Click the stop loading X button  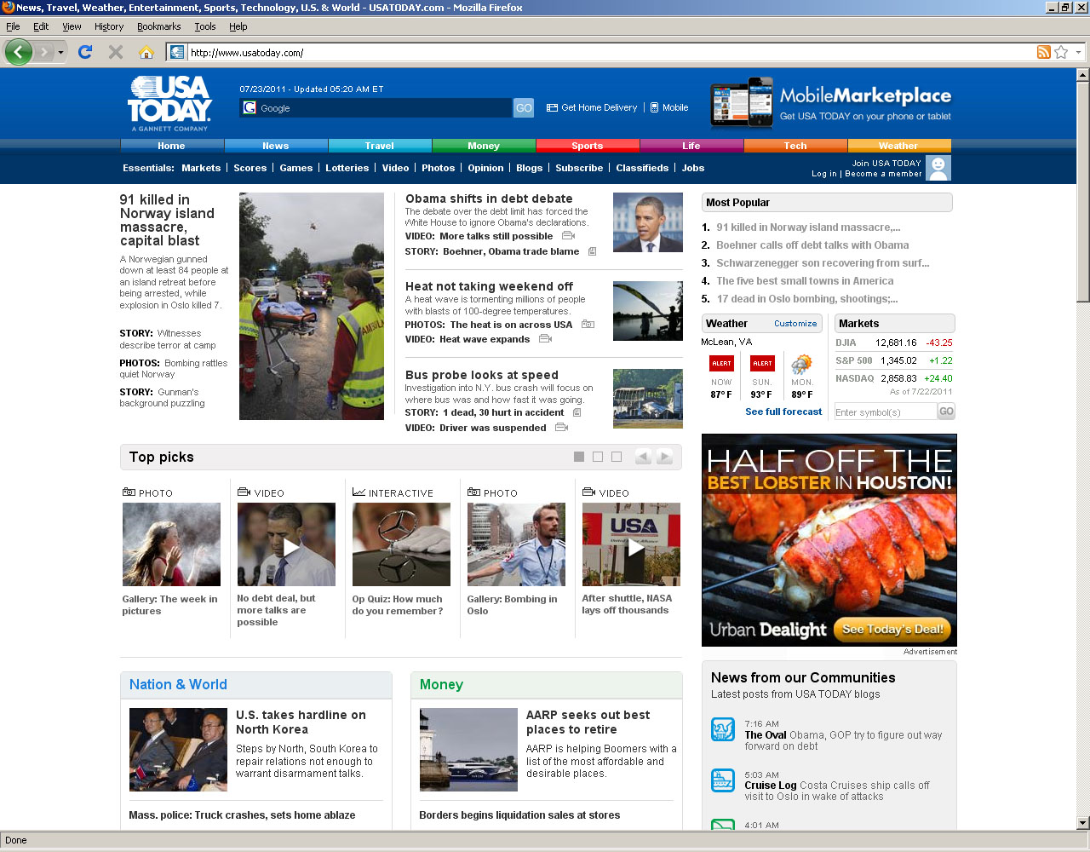pyautogui.click(x=116, y=52)
